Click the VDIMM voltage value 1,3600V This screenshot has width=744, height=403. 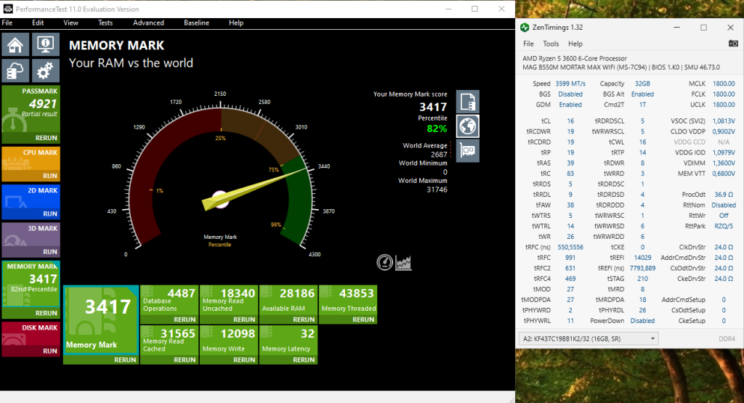pos(724,163)
